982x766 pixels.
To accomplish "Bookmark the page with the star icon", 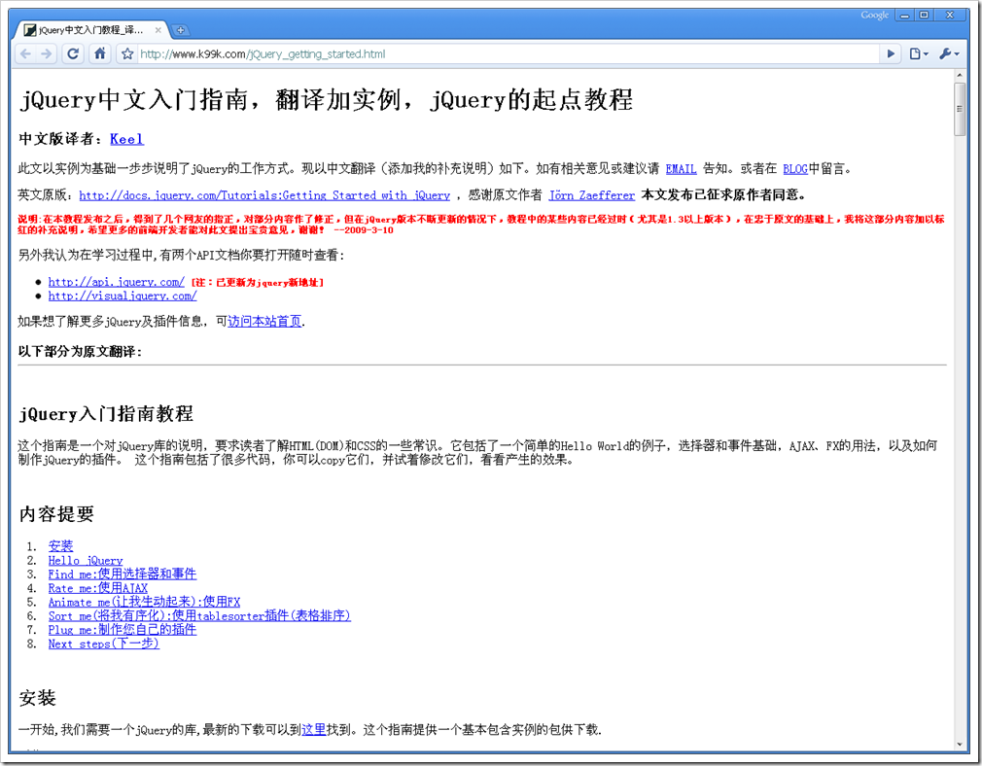I will click(x=127, y=53).
